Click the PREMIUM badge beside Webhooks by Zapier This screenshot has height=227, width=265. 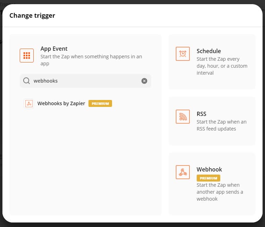click(100, 103)
